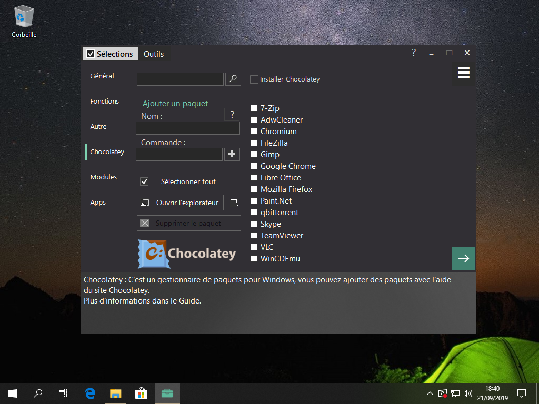Click the refresh icon next to Ouvrir l'explorateur
This screenshot has height=404, width=539.
click(234, 203)
